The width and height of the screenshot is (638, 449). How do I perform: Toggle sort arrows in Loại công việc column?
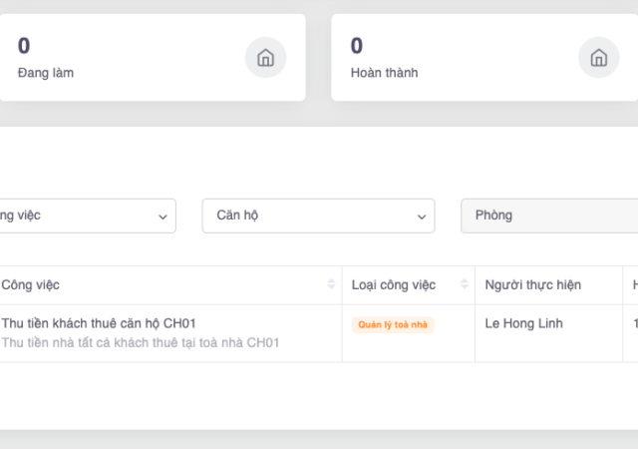464,285
